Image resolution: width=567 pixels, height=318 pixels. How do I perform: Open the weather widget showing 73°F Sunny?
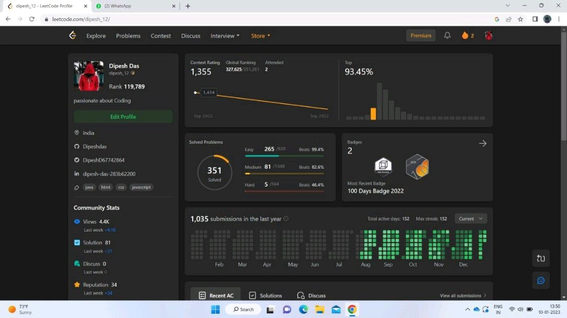(x=20, y=309)
